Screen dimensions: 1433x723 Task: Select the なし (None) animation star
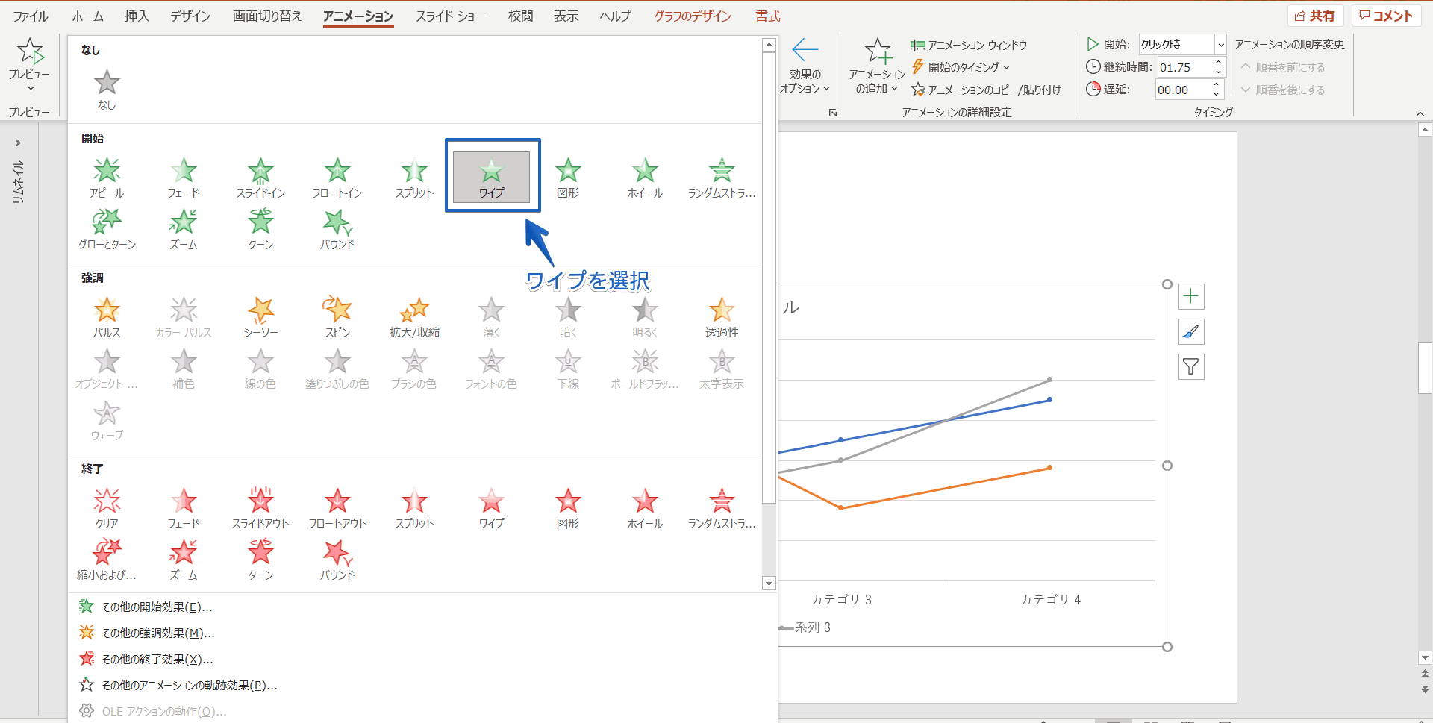[107, 90]
